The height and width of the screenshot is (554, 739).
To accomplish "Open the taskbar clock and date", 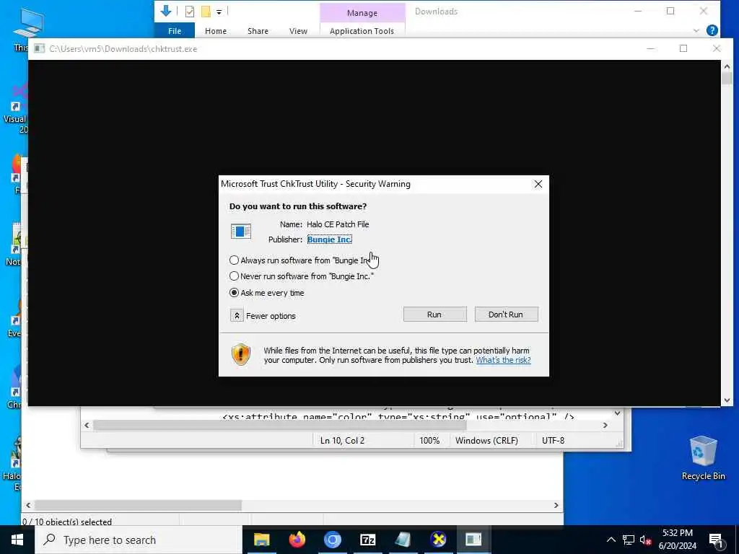I will pos(677,540).
